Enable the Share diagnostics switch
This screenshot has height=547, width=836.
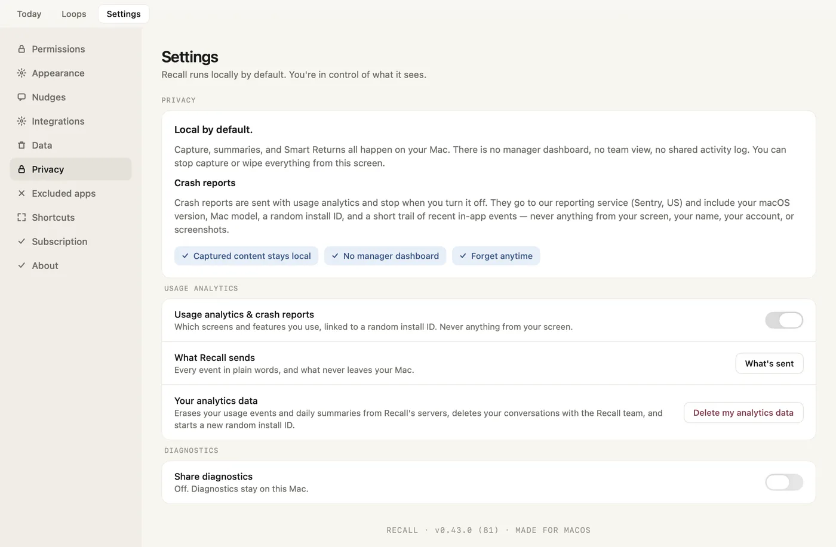pyautogui.click(x=784, y=482)
